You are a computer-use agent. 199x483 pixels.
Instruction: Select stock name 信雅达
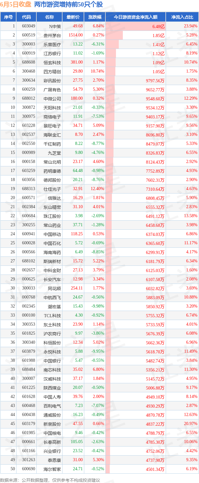[x=54, y=198]
